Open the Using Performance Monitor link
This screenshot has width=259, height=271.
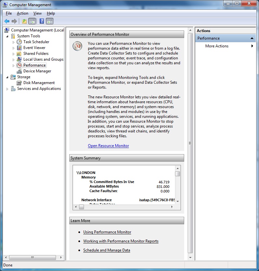click(107, 232)
